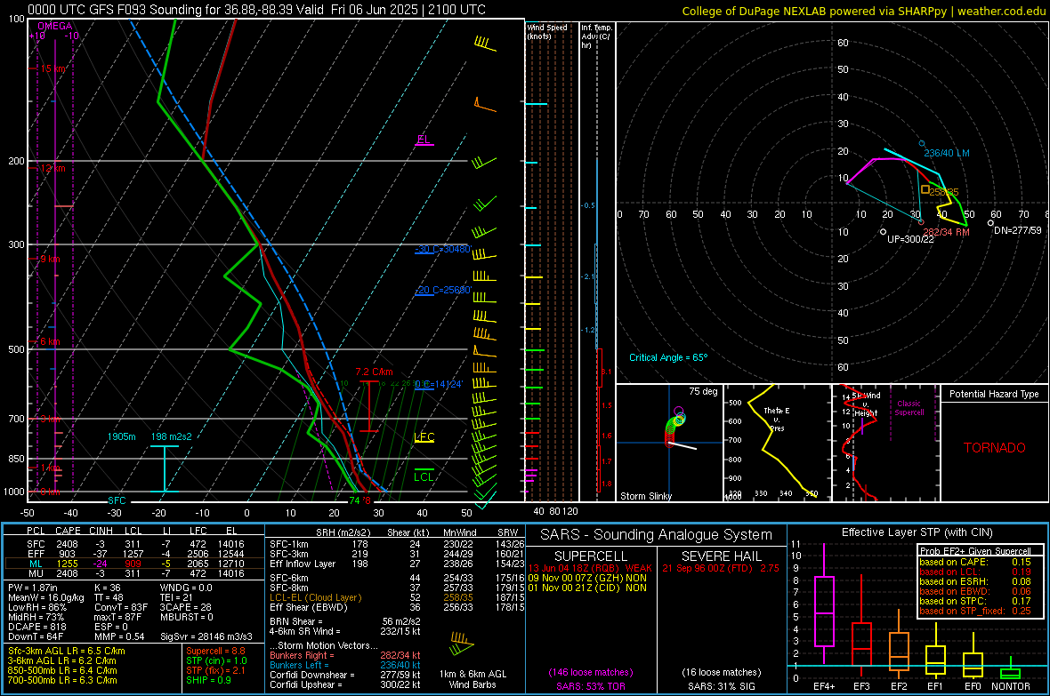This screenshot has width=1050, height=696.
Task: Click '236/40 LM' on the hodograph
Action: click(946, 153)
